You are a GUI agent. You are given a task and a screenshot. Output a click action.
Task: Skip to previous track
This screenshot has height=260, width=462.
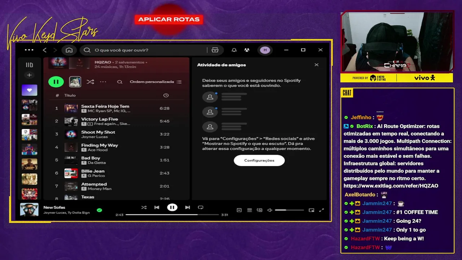pos(157,207)
